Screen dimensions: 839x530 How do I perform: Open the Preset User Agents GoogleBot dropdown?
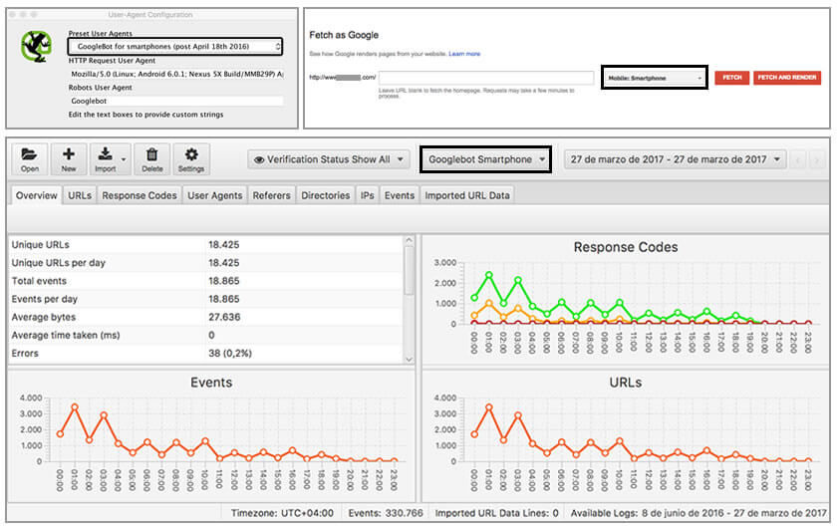(x=175, y=47)
